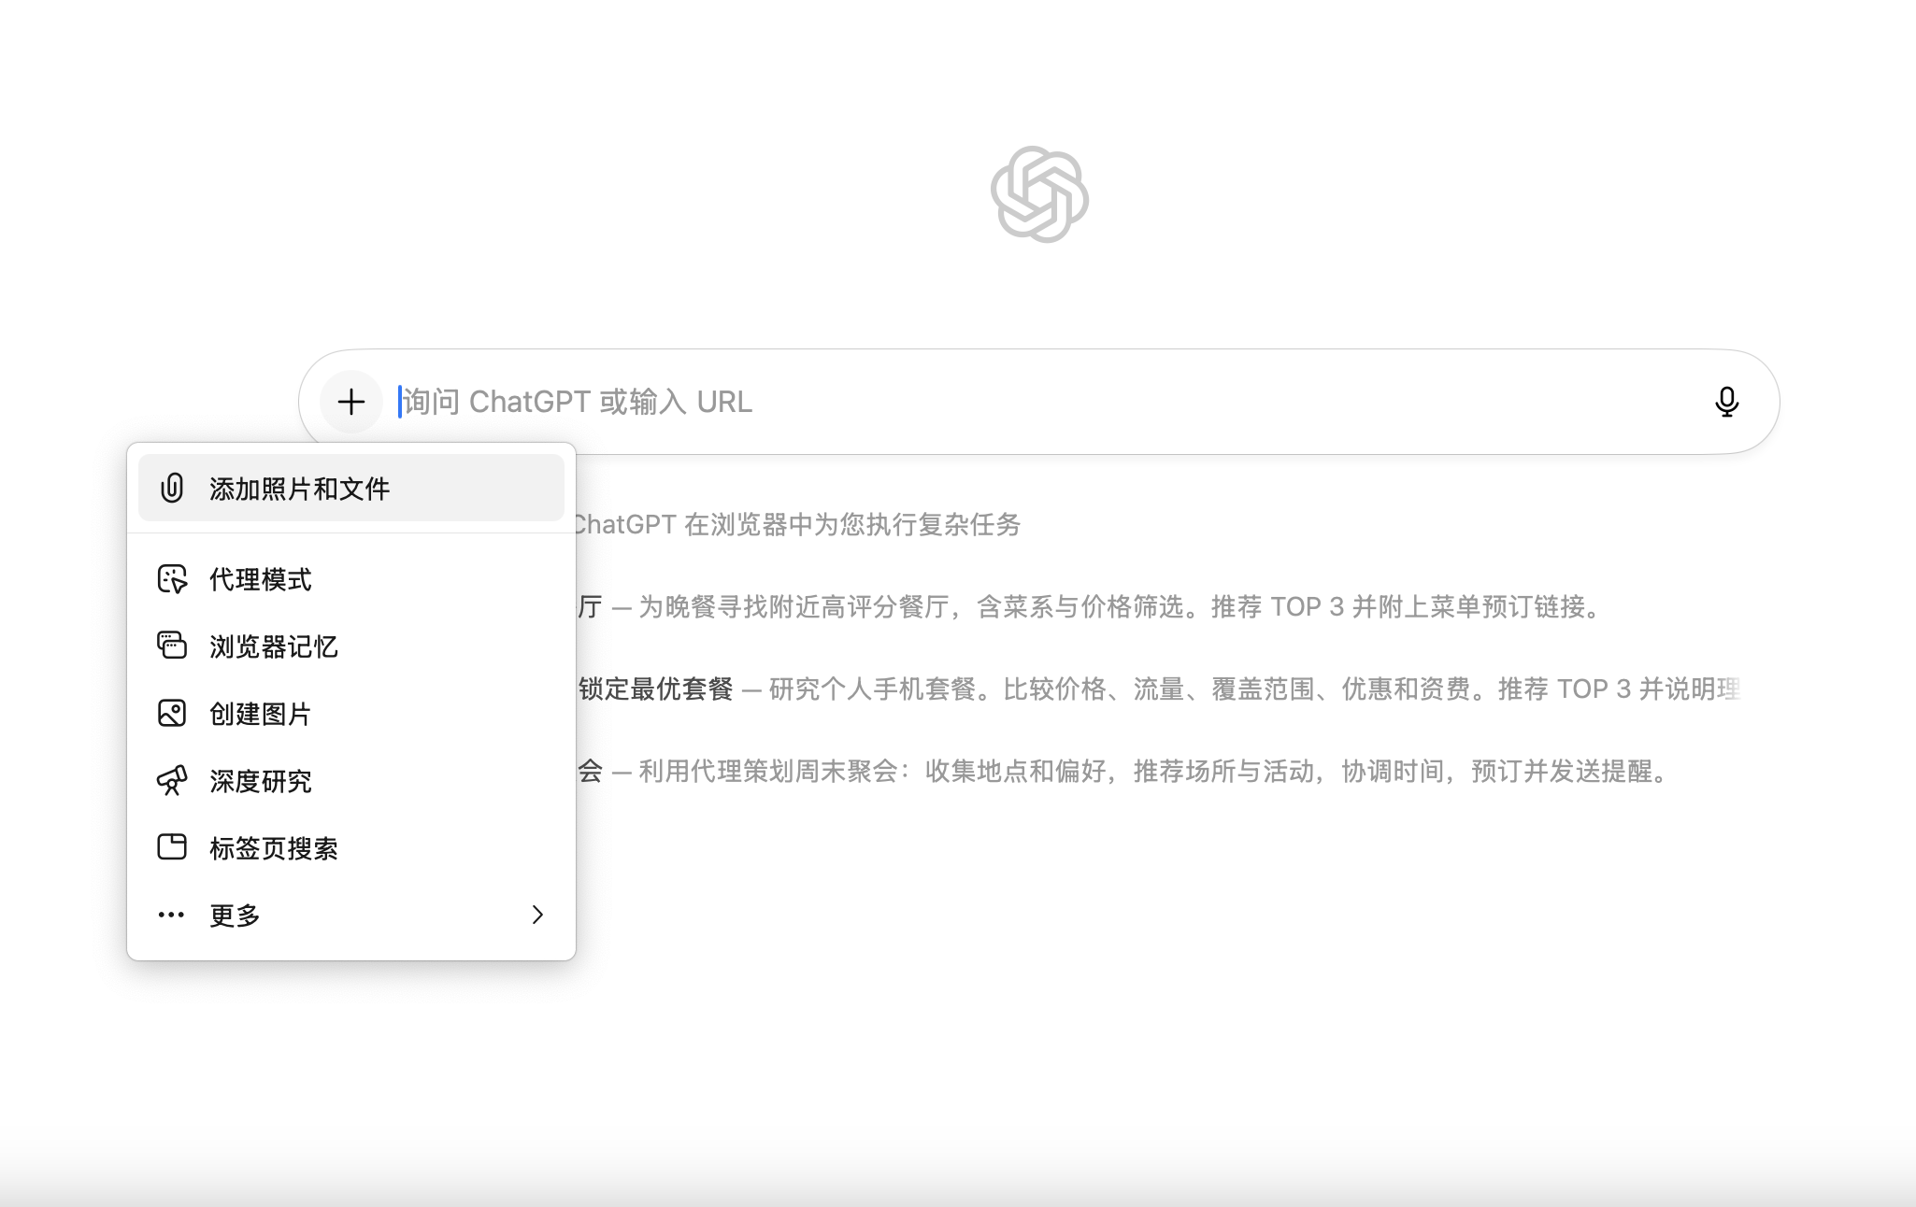Select 创建图片 text label

[261, 714]
